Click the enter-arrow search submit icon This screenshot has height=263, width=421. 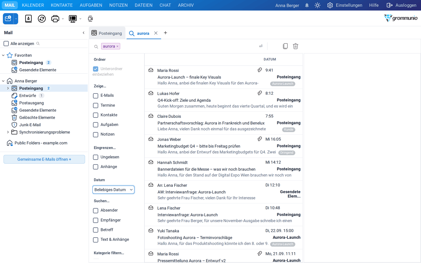point(261,46)
